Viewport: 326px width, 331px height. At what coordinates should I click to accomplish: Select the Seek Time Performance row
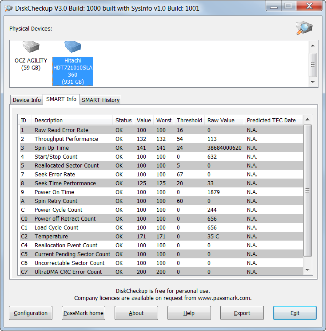161,183
